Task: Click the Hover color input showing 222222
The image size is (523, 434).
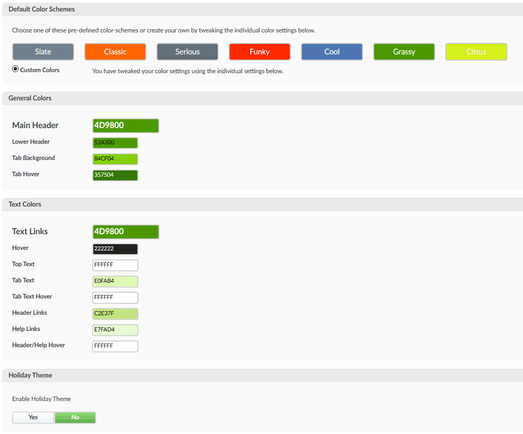Action: tap(115, 249)
